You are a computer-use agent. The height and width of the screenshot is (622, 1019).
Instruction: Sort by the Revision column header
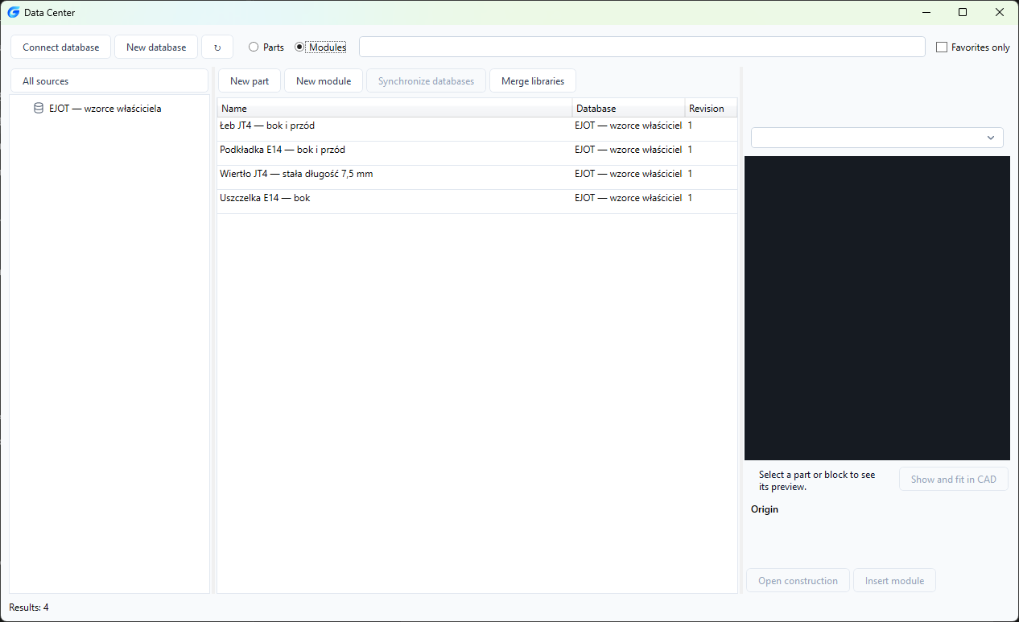(x=711, y=109)
